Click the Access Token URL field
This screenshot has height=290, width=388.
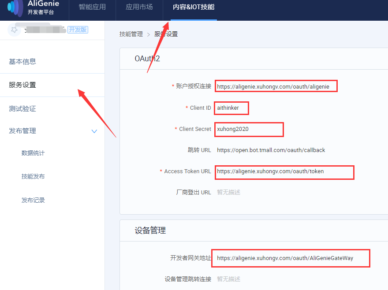tap(284, 172)
